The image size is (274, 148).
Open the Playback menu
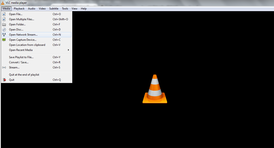click(19, 8)
